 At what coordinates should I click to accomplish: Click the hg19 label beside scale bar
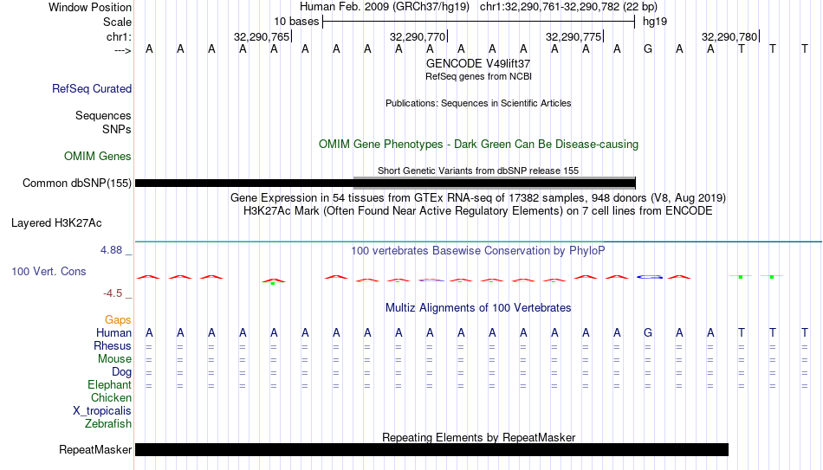[655, 22]
